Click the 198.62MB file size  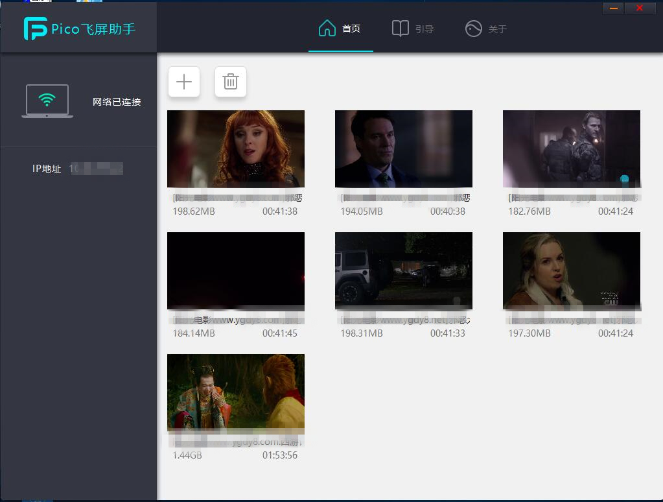tap(194, 211)
